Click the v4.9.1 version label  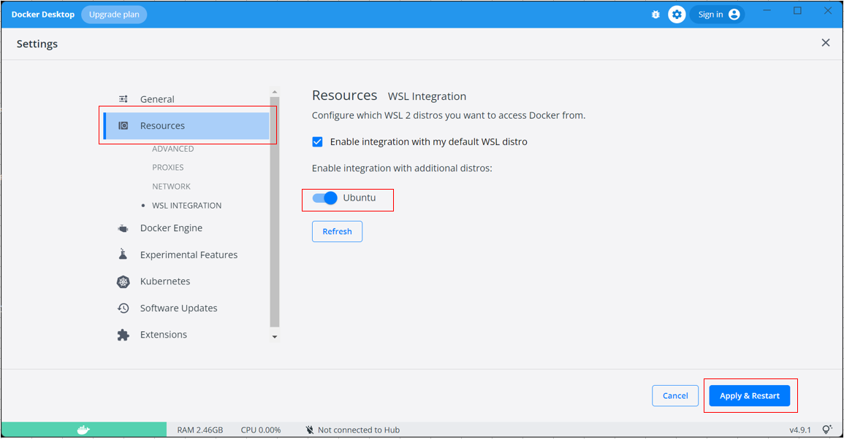[800, 430]
